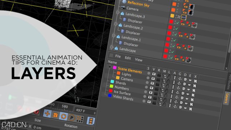Click the S solo column header
The height and width of the screenshot is (130, 231).
(x=148, y=68)
